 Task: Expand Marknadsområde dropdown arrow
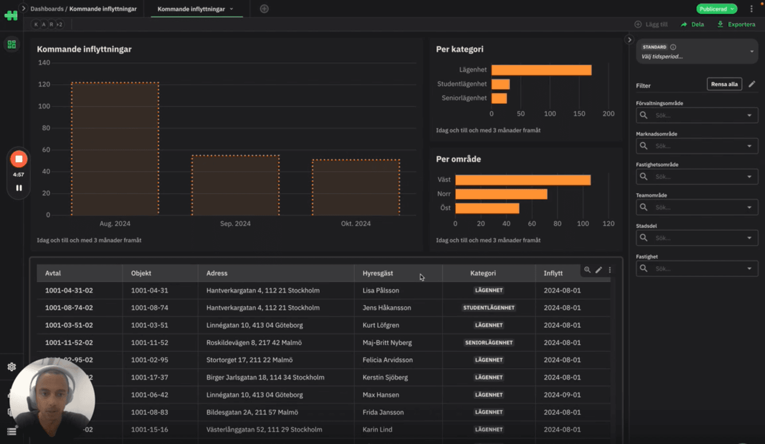(749, 146)
